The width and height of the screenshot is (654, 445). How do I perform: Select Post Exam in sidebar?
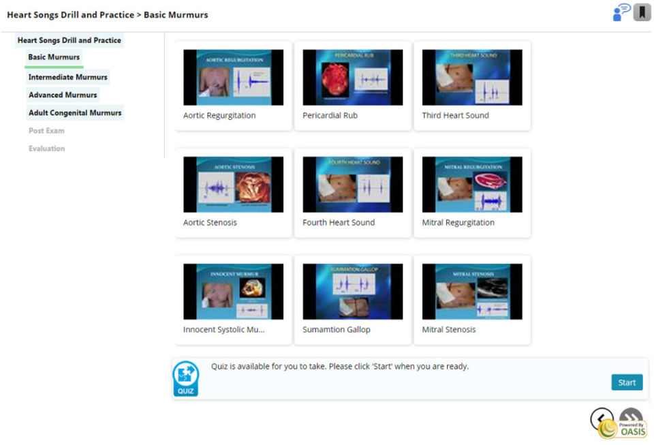pos(46,131)
